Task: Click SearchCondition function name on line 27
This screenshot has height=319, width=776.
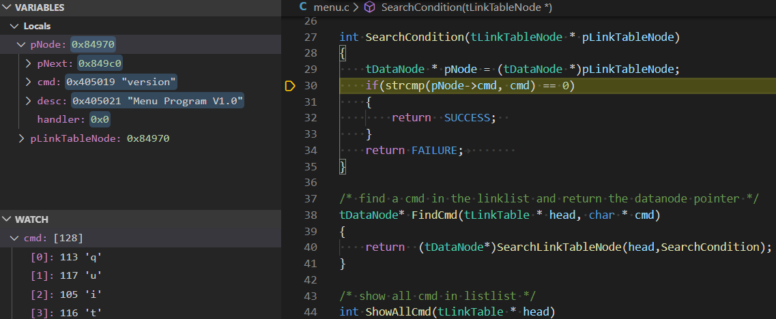Action: 415,37
